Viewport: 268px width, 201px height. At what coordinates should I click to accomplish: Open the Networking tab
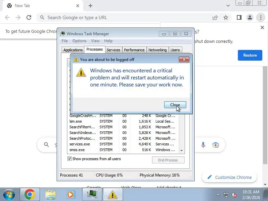pos(157,50)
